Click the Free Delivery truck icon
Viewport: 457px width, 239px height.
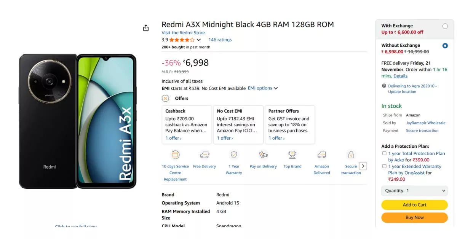(205, 155)
